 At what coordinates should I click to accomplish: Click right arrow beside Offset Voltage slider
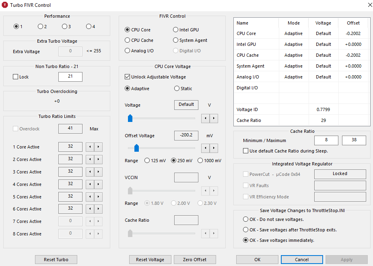[214, 148]
